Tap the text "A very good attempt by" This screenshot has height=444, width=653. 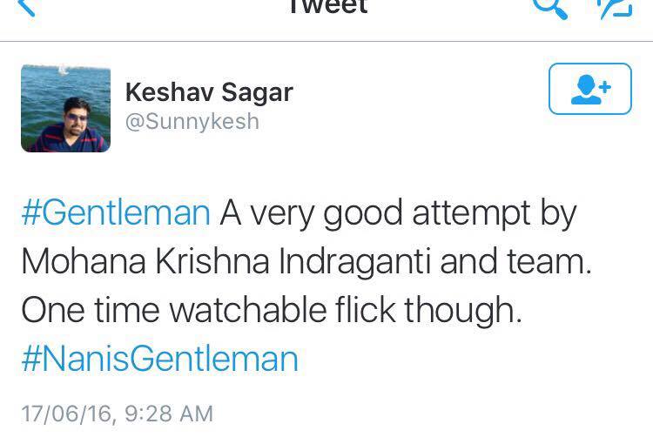[x=398, y=213]
